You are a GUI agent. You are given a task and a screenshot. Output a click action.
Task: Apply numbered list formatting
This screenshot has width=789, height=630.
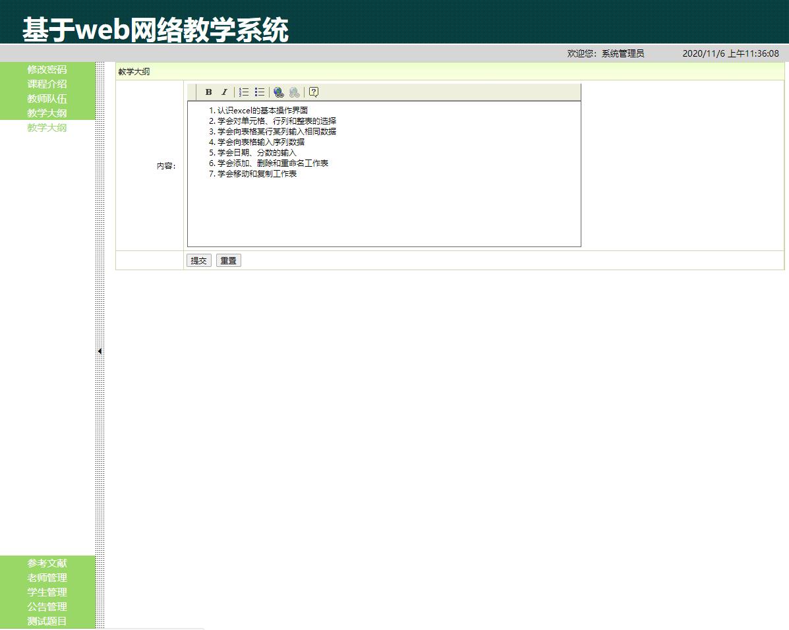point(244,92)
